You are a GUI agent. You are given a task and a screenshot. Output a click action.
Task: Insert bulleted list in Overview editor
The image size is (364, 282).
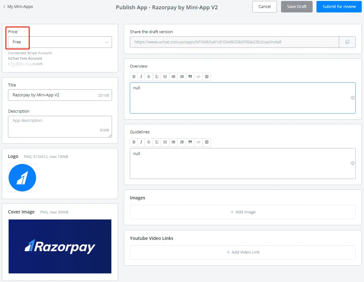[174, 77]
